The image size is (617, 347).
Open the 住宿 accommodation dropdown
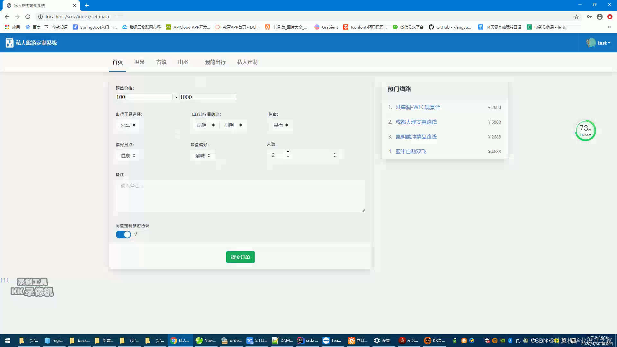tap(280, 125)
